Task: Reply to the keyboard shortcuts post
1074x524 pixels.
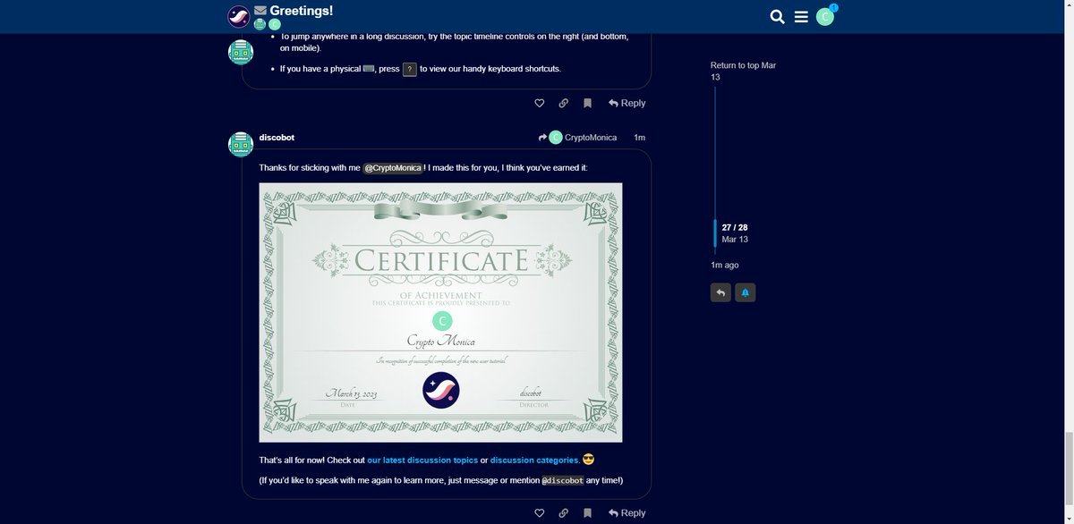Action: [x=626, y=103]
